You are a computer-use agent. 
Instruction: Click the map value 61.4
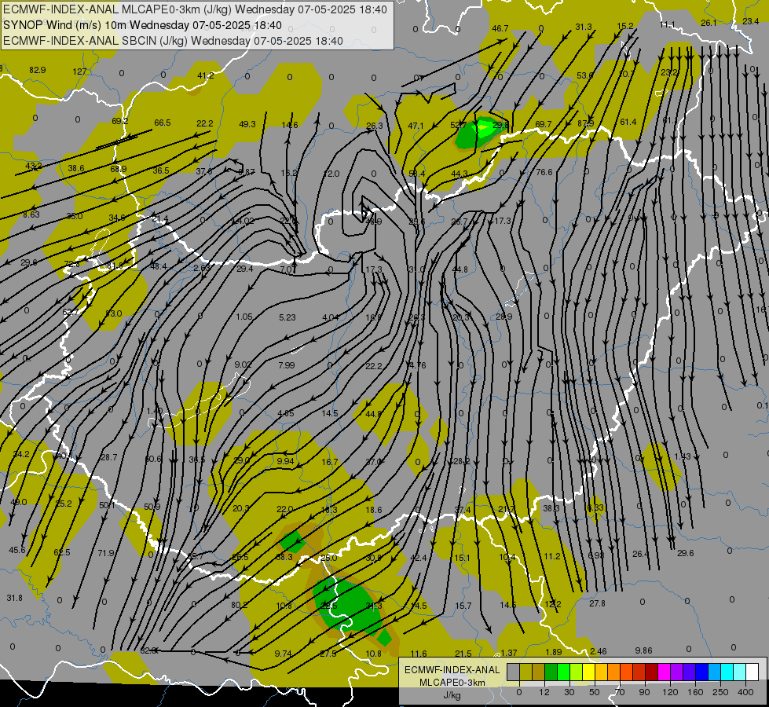tap(628, 123)
